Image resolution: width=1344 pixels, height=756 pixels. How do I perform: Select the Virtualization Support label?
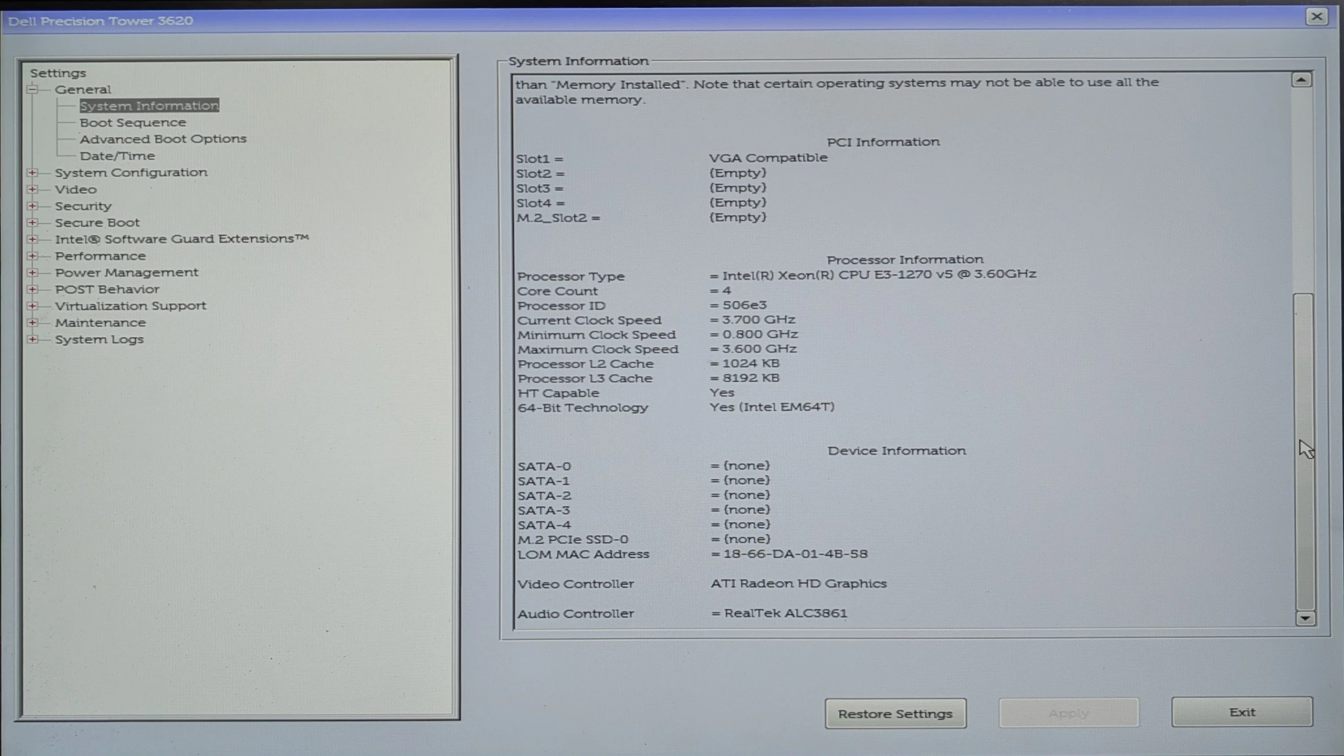point(130,306)
